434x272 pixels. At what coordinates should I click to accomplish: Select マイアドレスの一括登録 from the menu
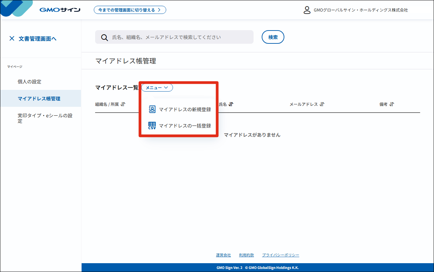tap(180, 126)
